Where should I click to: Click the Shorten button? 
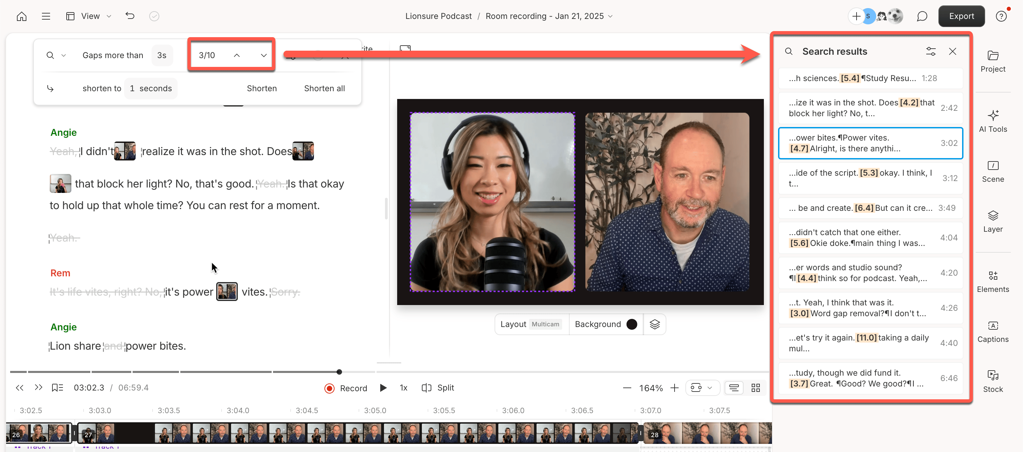pyautogui.click(x=262, y=89)
